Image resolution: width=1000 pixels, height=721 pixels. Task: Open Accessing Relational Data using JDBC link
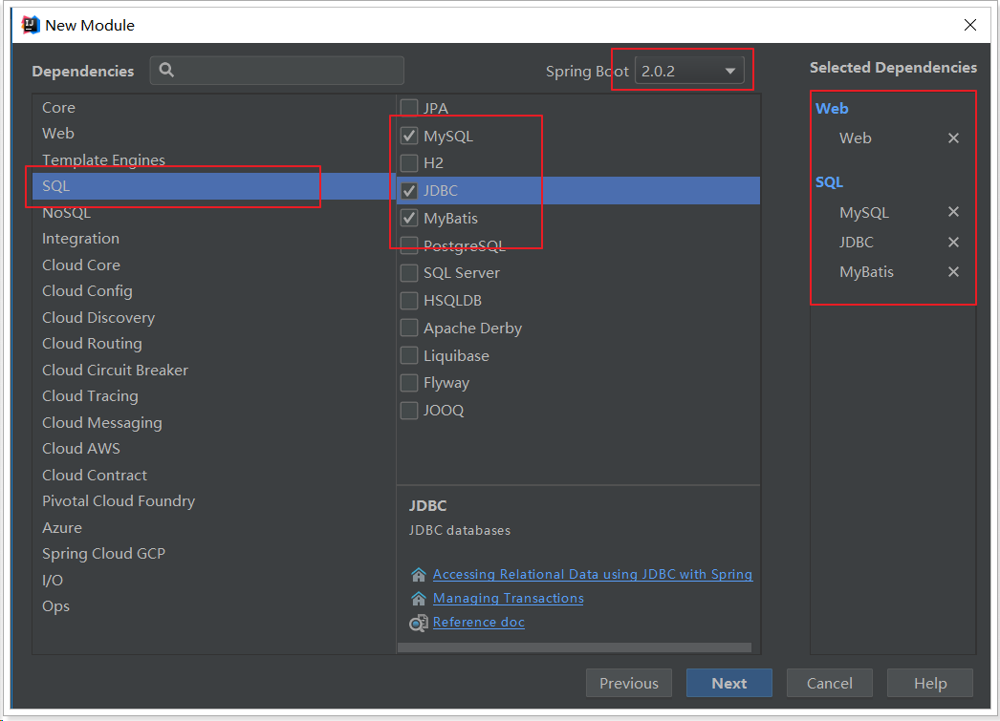point(592,575)
